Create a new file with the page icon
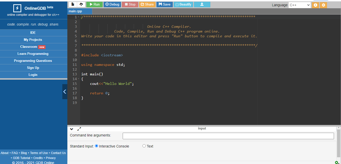Screen dimensions: 341x164 pos(73,4)
